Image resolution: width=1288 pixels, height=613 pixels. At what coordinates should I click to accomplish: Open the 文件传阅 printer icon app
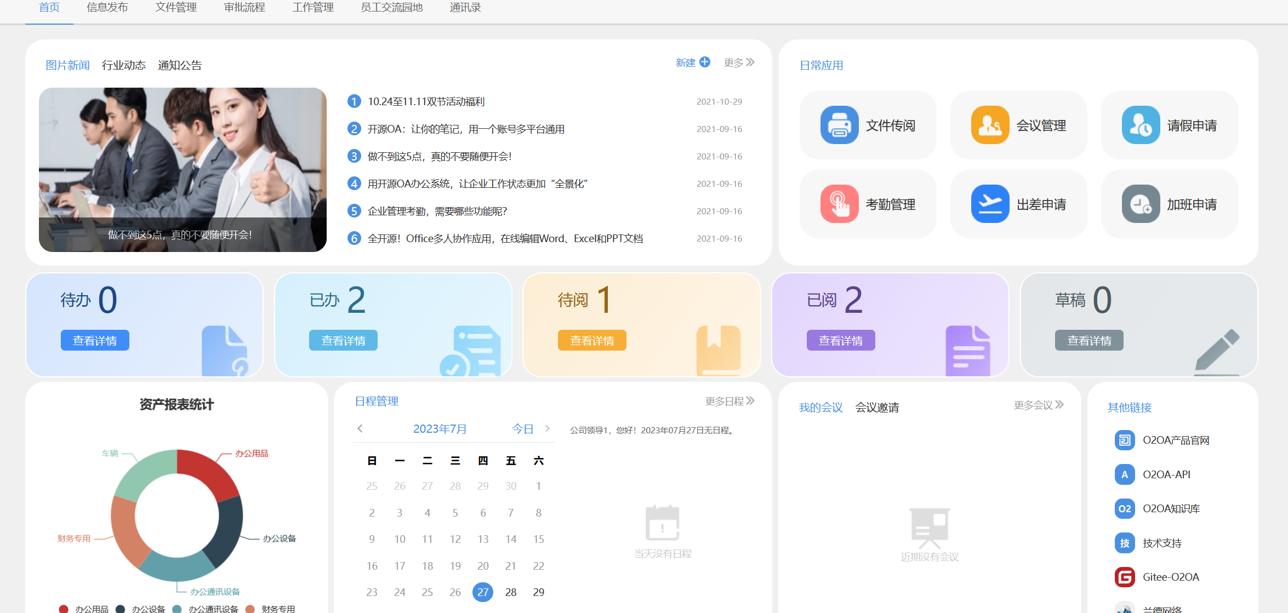(x=839, y=125)
